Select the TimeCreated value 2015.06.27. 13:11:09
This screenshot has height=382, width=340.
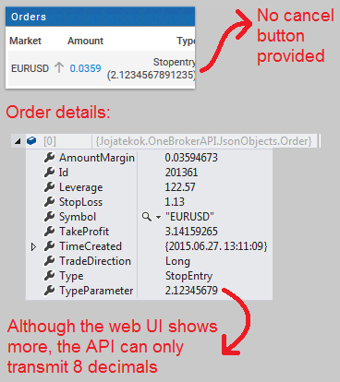point(216,246)
